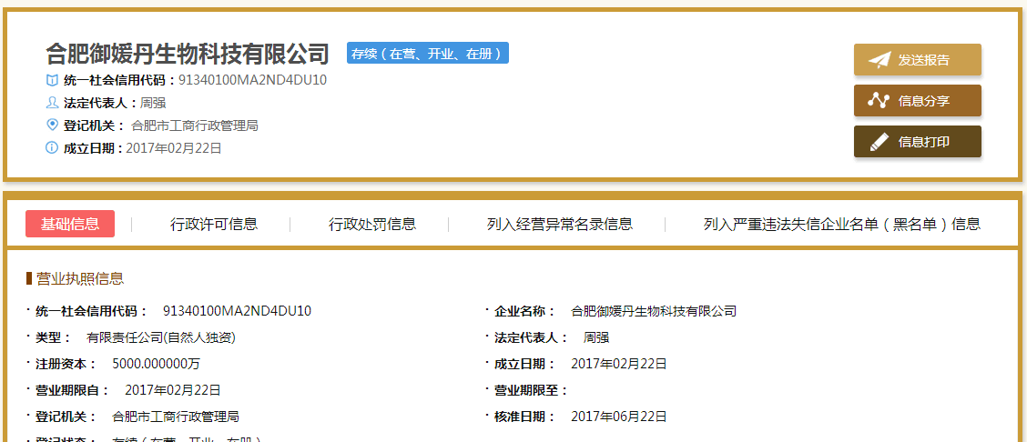Image resolution: width=1027 pixels, height=442 pixels.
Task: Click the establishment date info icon
Action: pos(52,148)
